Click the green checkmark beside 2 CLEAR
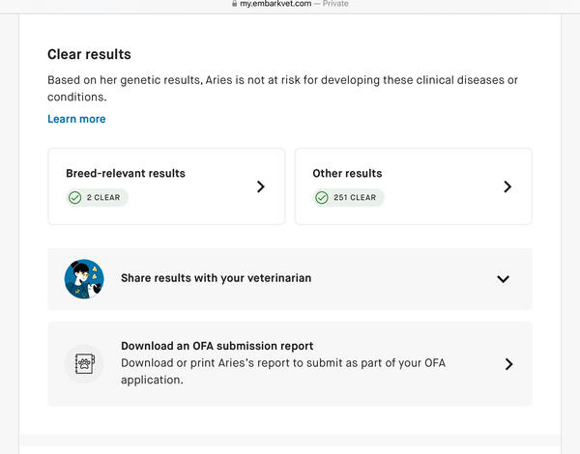Viewport: 580px width, 454px height. pos(75,198)
